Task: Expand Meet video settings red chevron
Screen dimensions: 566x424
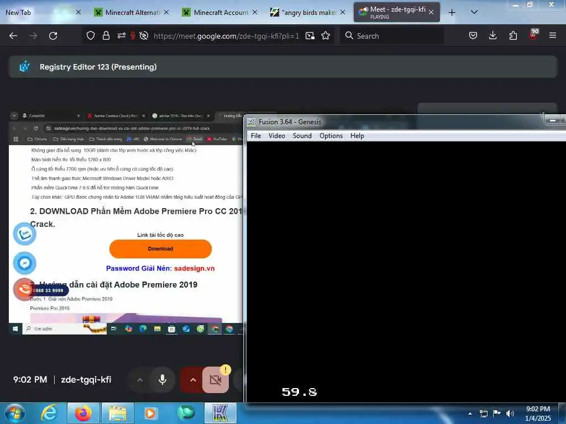Action: (193, 380)
